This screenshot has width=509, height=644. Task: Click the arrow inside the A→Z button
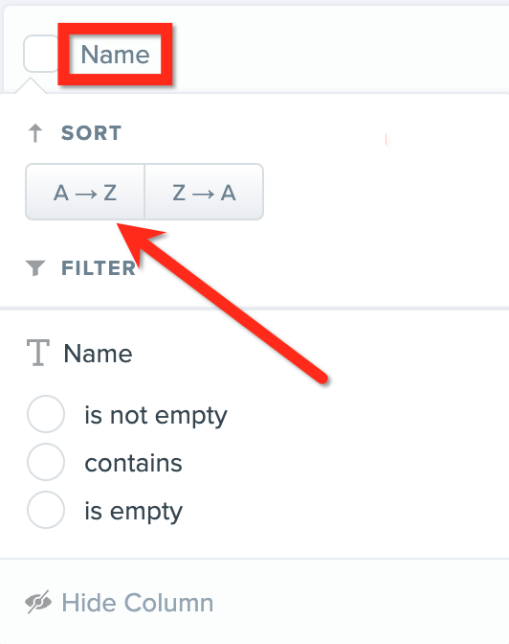click(86, 193)
